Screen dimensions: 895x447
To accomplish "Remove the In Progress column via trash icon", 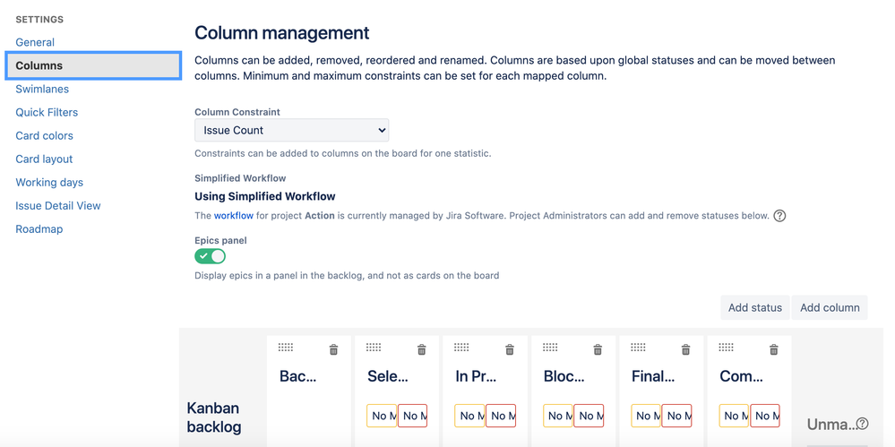I will 509,349.
